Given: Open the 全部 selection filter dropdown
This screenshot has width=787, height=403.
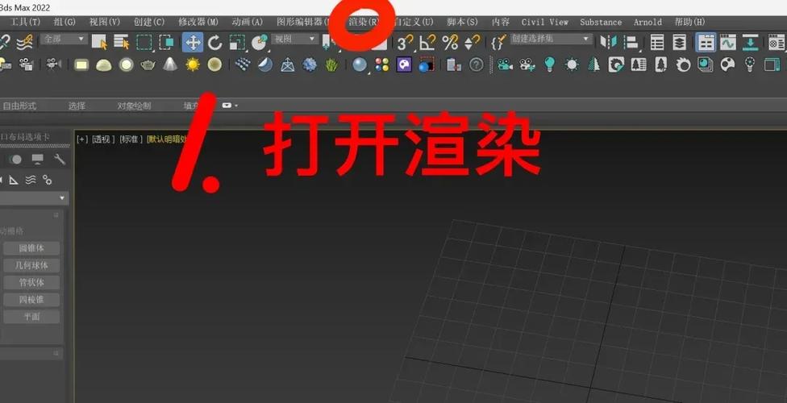Looking at the screenshot, I should (64, 39).
